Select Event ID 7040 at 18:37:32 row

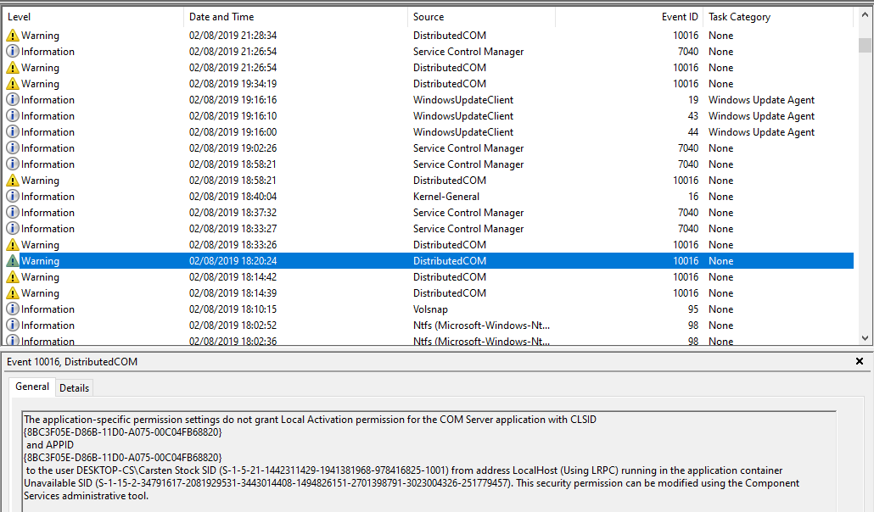tap(688, 213)
